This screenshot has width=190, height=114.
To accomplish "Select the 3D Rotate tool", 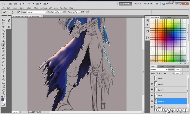I will pos(3,83).
